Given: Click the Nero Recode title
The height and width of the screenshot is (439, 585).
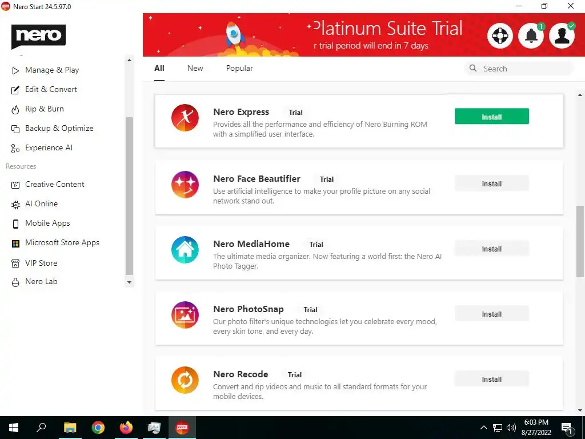Looking at the screenshot, I should point(241,374).
